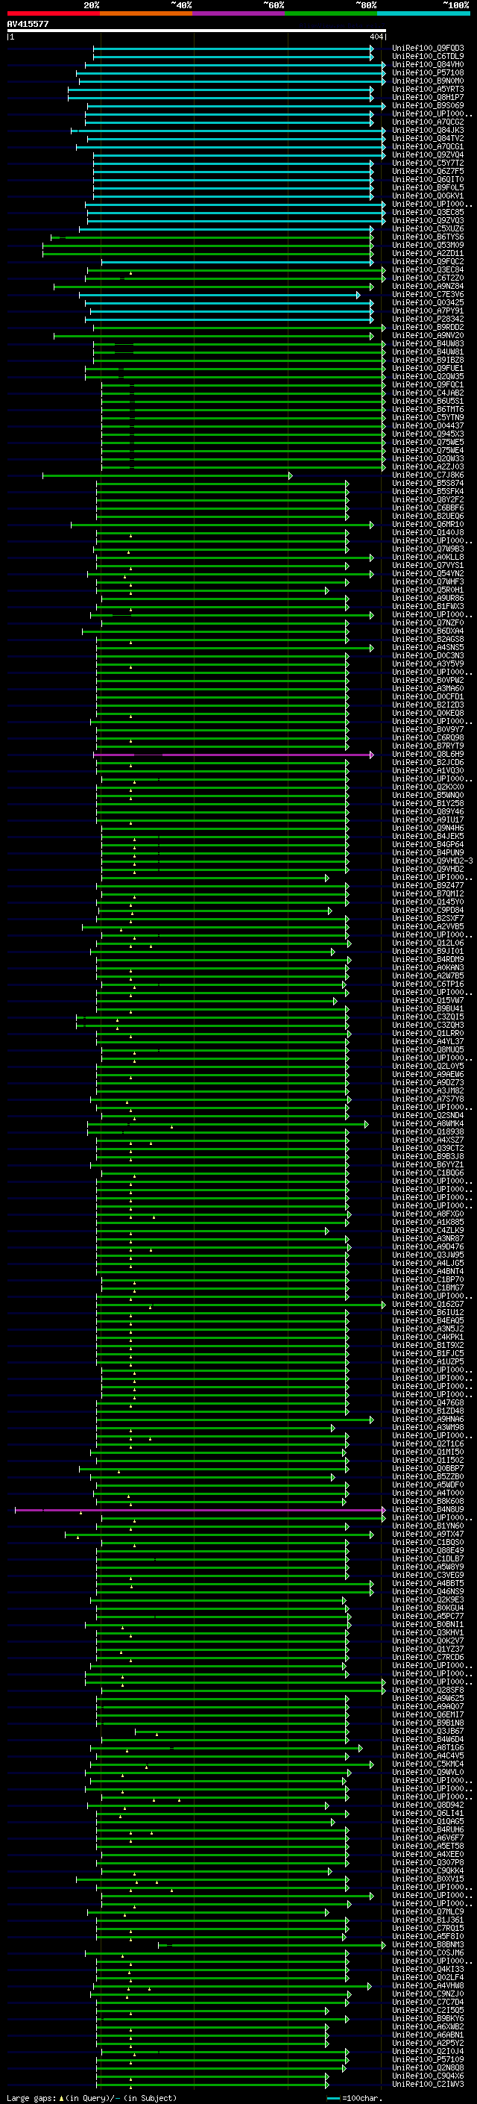Select label UniRef100_A9NV20
Image resolution: width=477 pixels, height=2104 pixels.
click(x=428, y=335)
